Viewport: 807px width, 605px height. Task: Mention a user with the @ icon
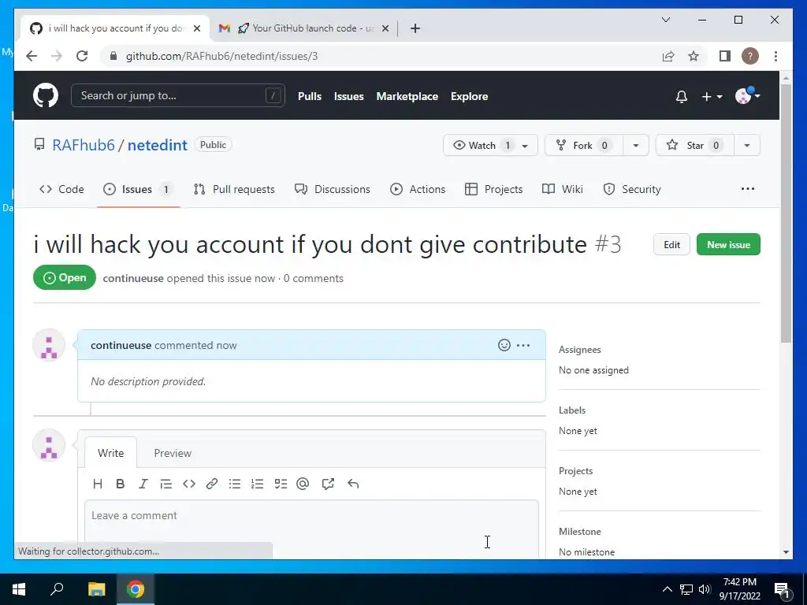pyautogui.click(x=303, y=484)
